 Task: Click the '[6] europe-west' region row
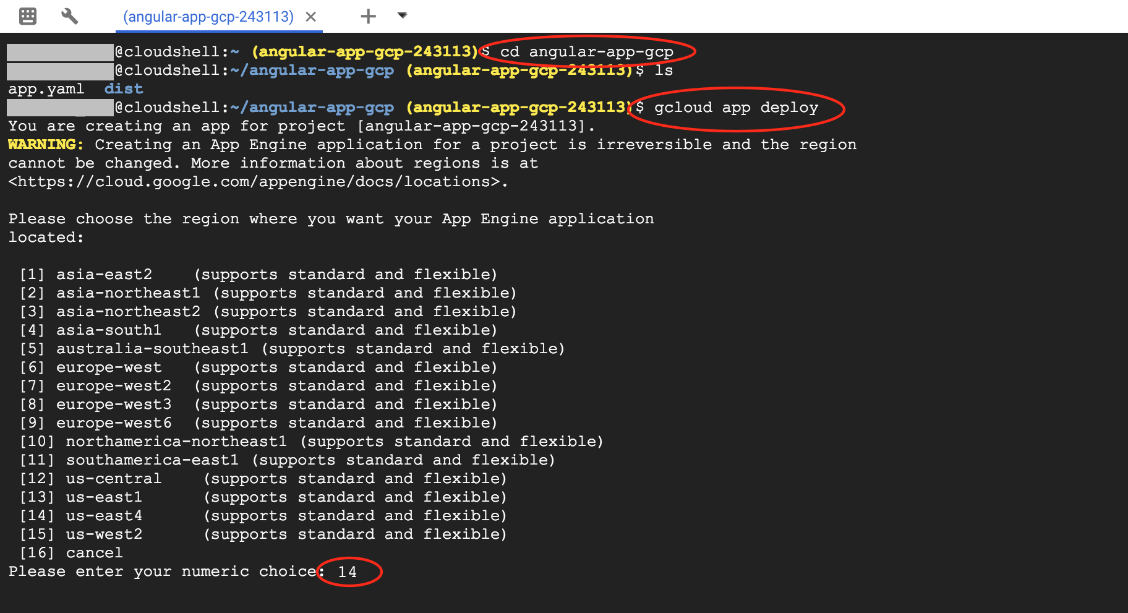click(258, 367)
